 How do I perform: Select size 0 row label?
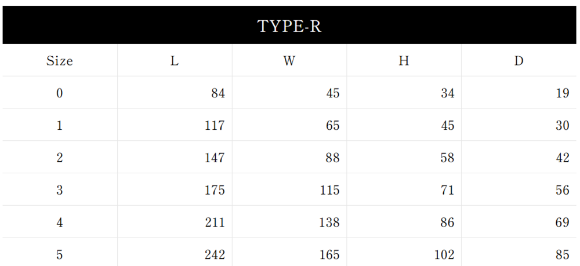coord(60,93)
